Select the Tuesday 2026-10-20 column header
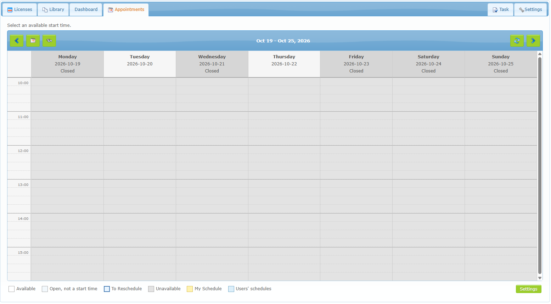Screen dimensions: 551x304 coord(140,64)
